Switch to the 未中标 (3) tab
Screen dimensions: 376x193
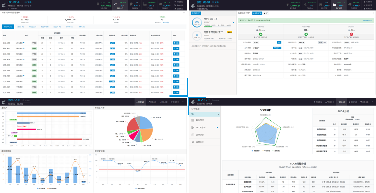point(69,27)
